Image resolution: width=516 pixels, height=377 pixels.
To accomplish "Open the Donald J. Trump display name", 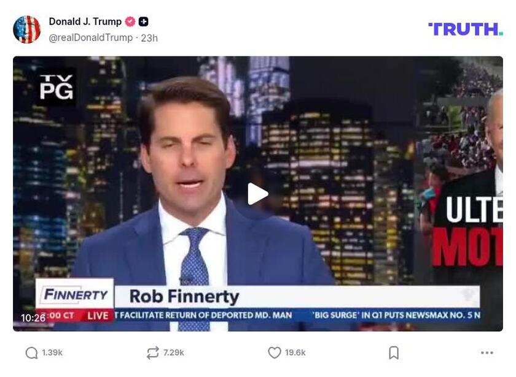I will pyautogui.click(x=85, y=21).
